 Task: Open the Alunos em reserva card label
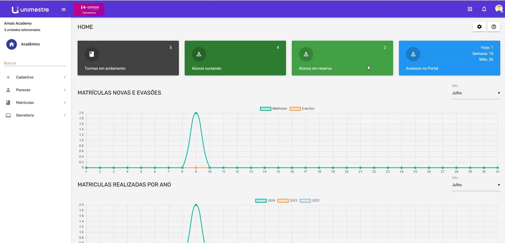[315, 69]
